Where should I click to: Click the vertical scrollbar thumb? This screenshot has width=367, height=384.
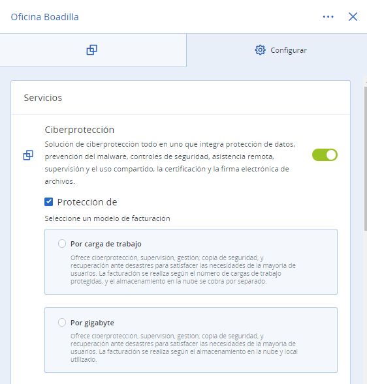(x=365, y=158)
